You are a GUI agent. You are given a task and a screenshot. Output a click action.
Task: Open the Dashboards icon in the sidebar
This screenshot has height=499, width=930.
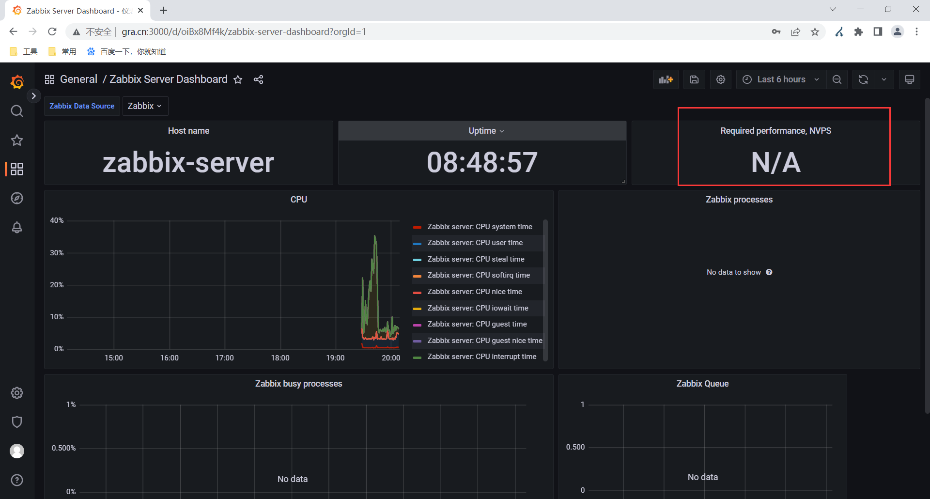[x=17, y=169]
